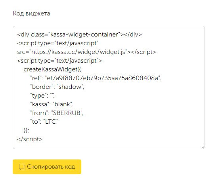Click the textarea resize handle corner

(x=203, y=147)
